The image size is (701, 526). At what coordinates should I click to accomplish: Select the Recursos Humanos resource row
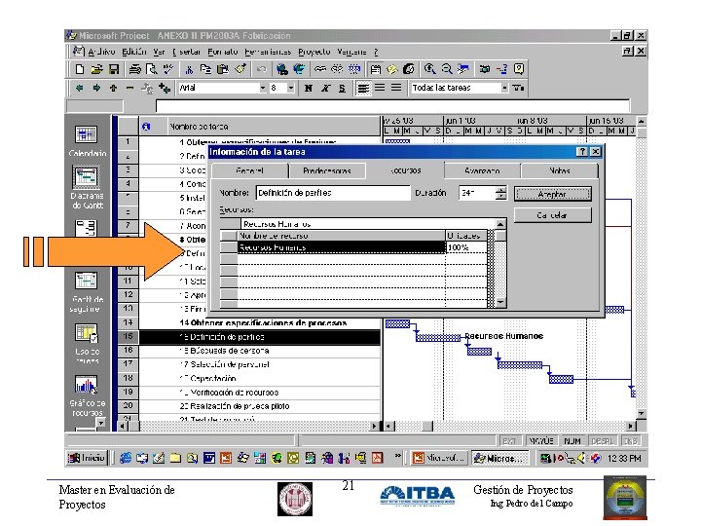(x=342, y=247)
